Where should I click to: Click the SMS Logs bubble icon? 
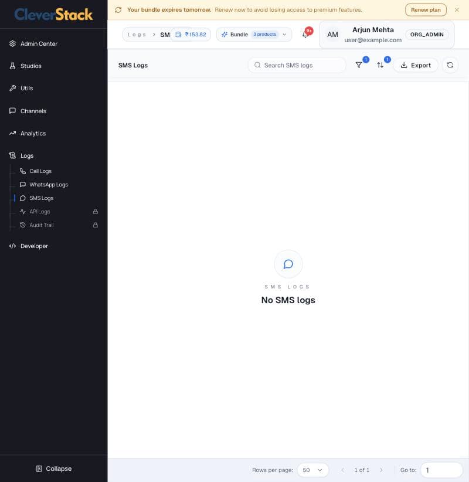tap(23, 198)
